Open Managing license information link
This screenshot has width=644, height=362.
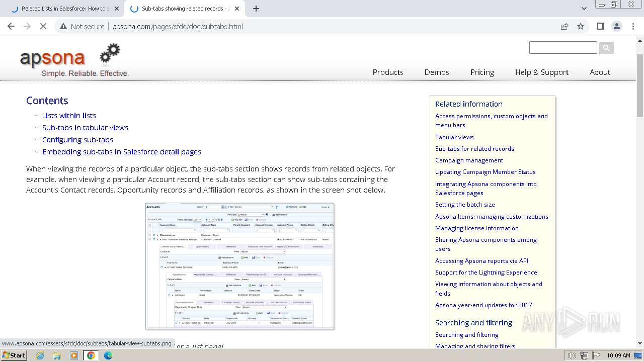[x=476, y=228]
